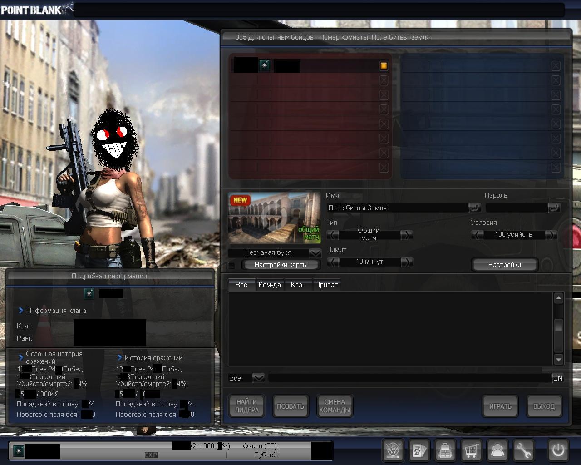Image resolution: width=581 pixels, height=465 pixels.
Task: Open the backpack inventory
Action: click(x=445, y=450)
